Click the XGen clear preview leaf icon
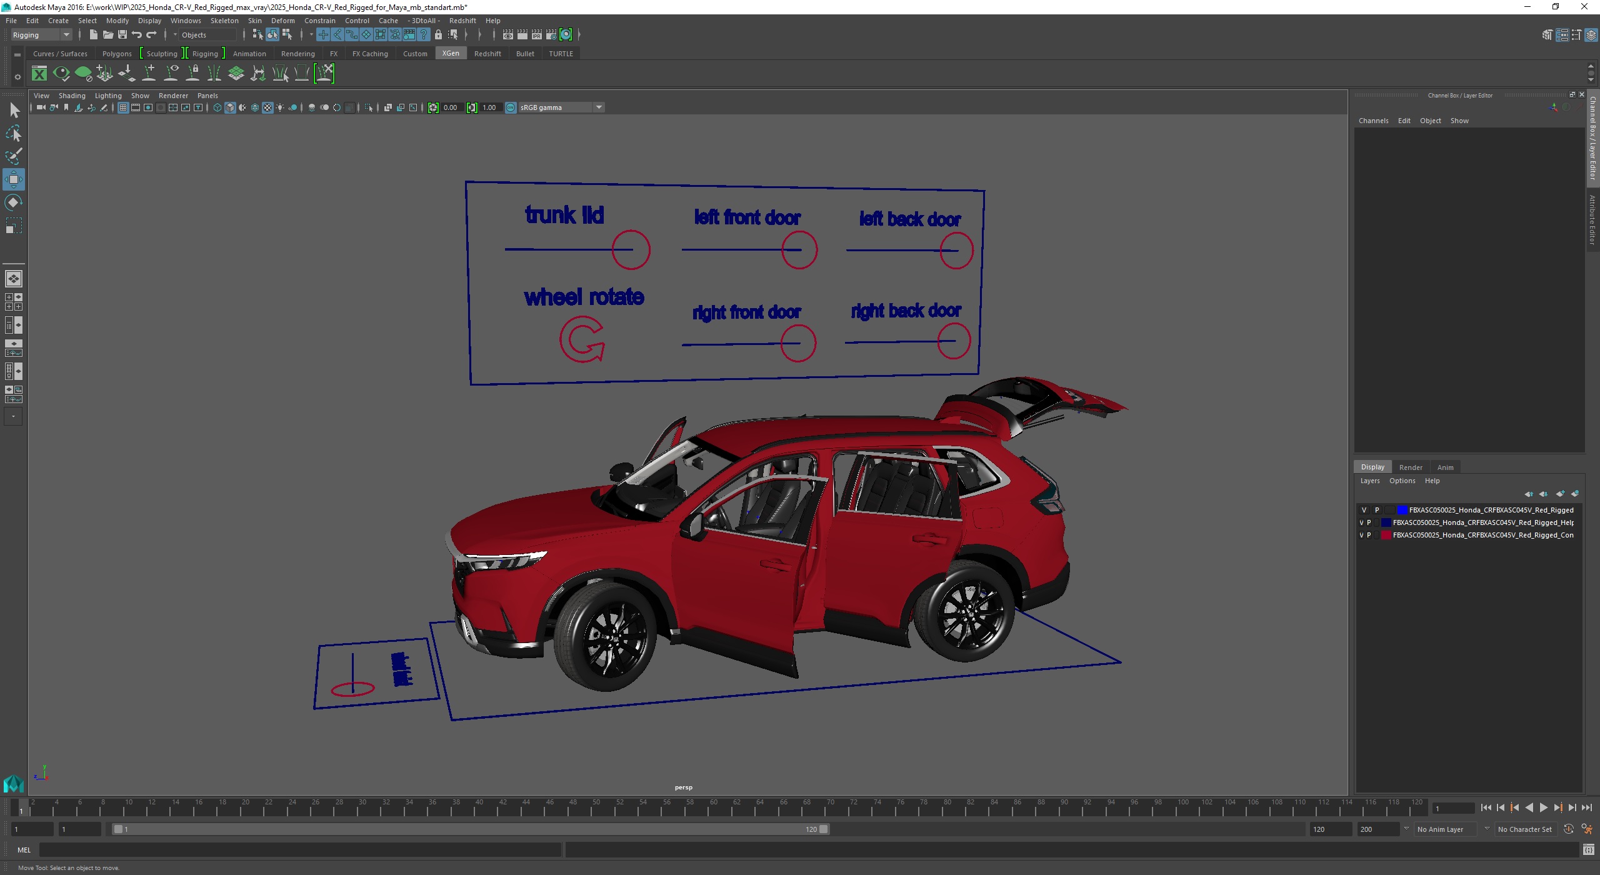 [83, 74]
